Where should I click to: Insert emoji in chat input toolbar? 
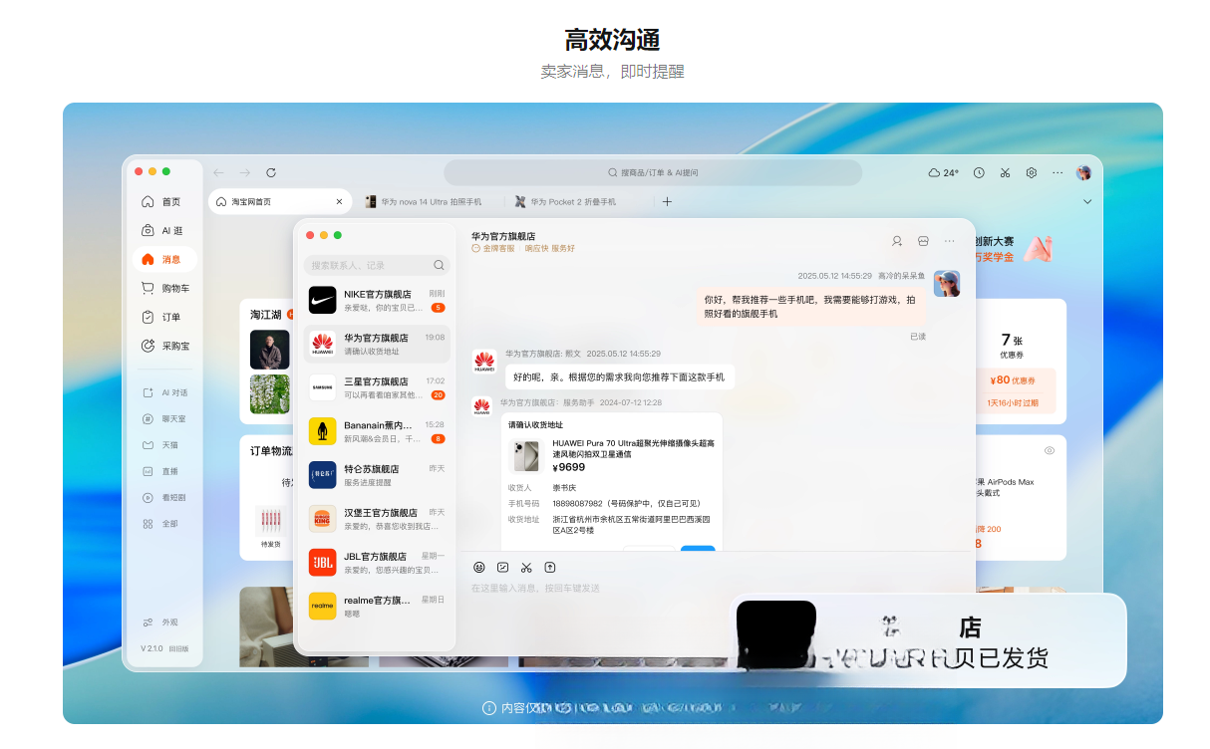479,567
